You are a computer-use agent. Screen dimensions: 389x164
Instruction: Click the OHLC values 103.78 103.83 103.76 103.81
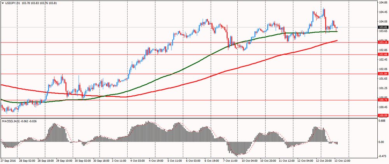pos(39,3)
